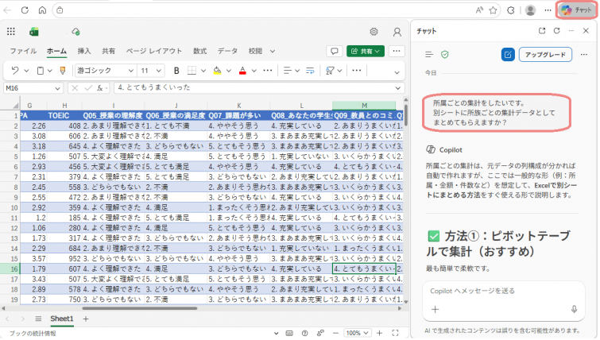600x340 pixels.
Task: Apply cell borders icon
Action: pos(192,71)
